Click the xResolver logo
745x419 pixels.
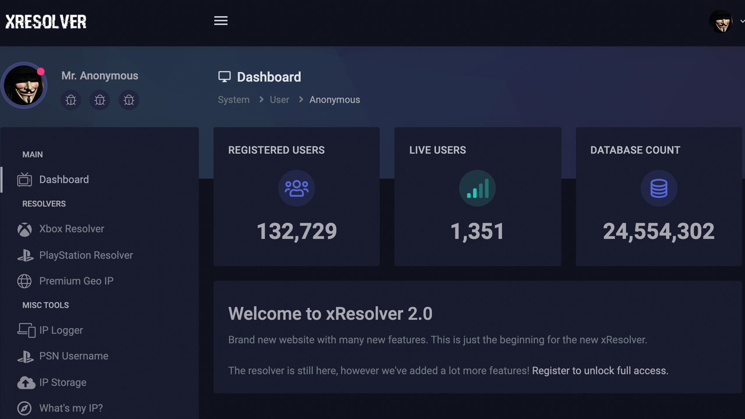pyautogui.click(x=46, y=22)
